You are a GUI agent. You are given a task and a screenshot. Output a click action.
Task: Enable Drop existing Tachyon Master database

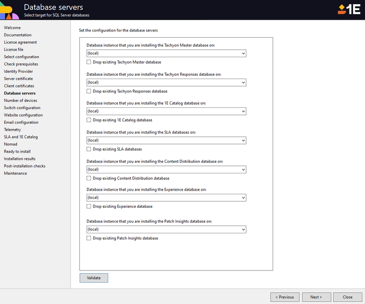pyautogui.click(x=89, y=62)
